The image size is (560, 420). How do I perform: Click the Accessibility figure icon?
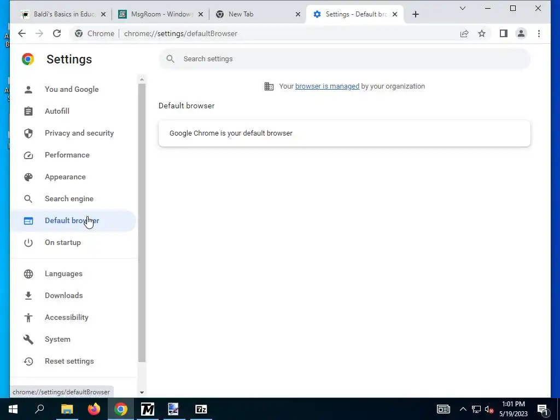click(x=28, y=318)
